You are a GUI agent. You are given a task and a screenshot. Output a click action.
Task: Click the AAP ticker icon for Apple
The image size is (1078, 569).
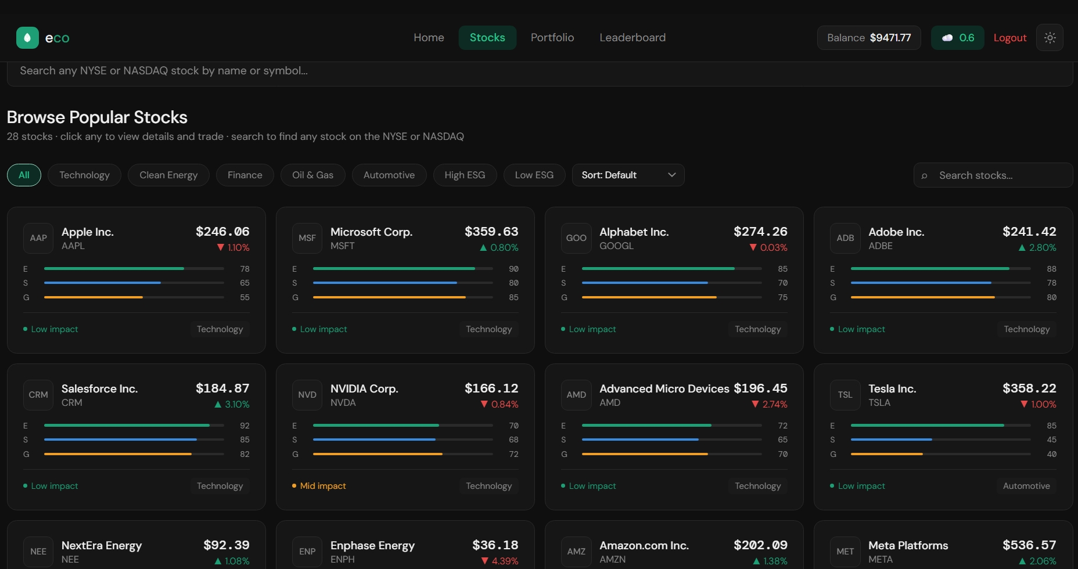pos(38,238)
